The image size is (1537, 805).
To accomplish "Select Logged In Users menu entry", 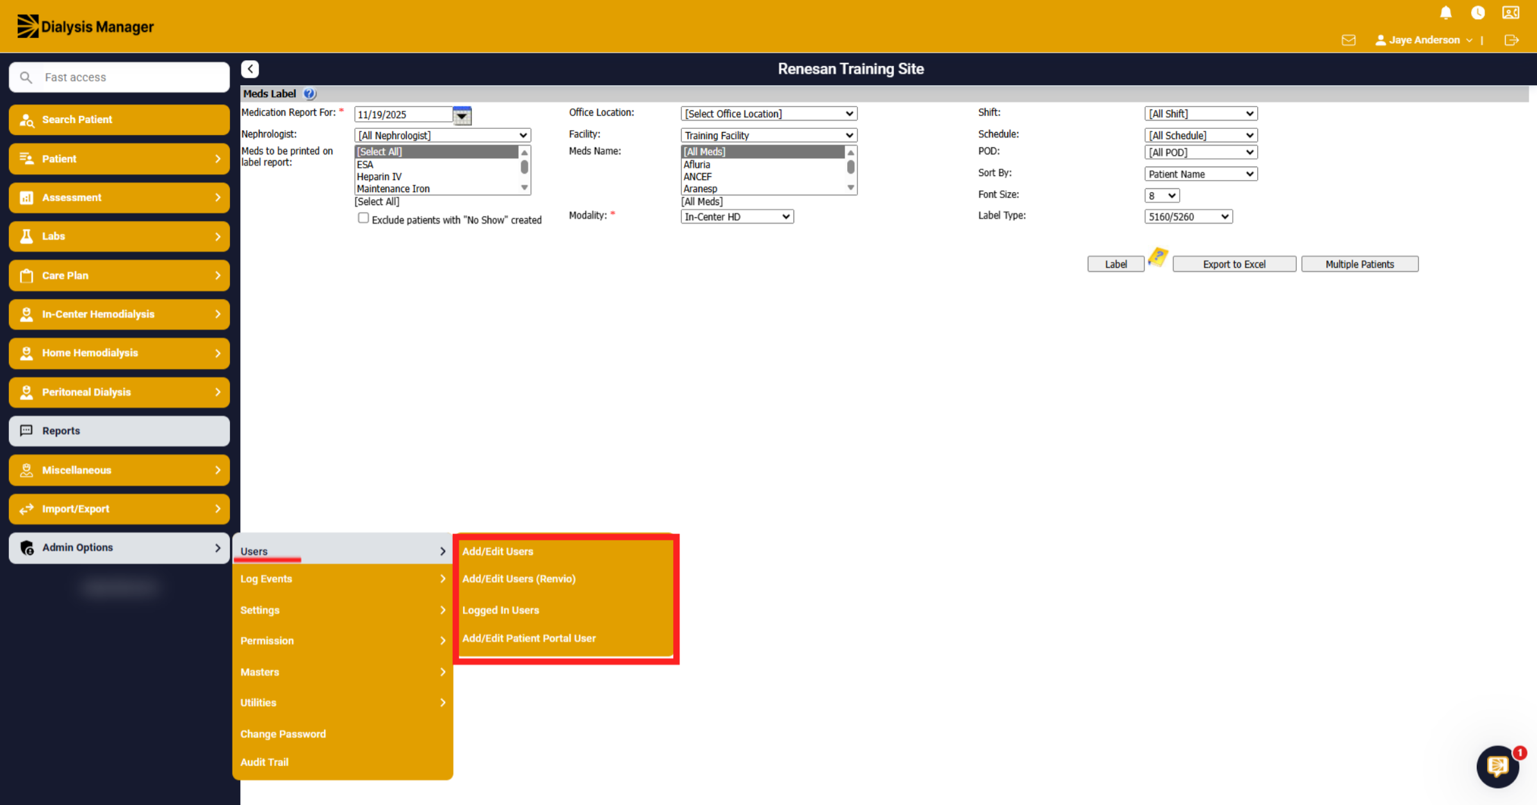I will pos(501,610).
